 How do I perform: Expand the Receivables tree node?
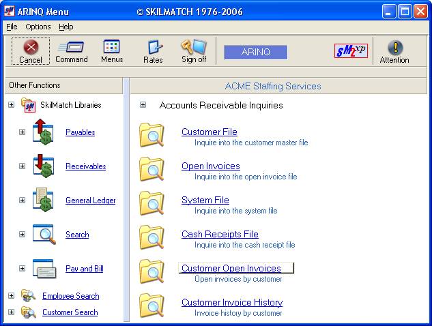[23, 166]
